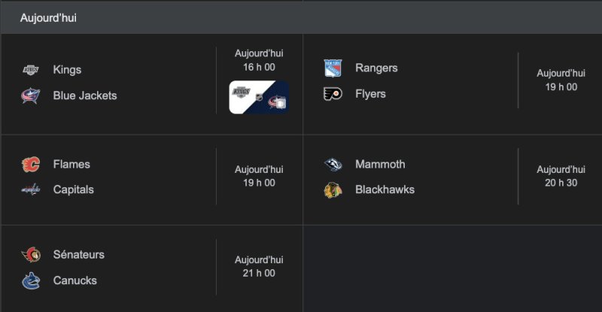Click the Sénateurs team name
The image size is (602, 312).
click(79, 255)
